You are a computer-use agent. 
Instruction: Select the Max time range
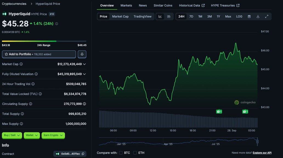click(x=228, y=16)
